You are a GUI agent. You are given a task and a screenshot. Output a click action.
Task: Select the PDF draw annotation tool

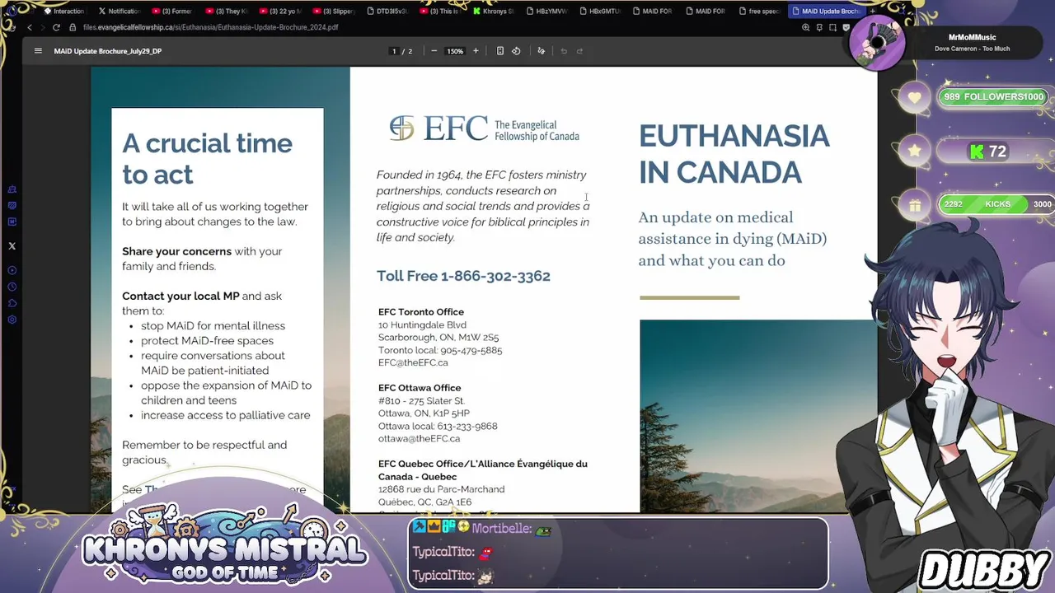pyautogui.click(x=542, y=51)
